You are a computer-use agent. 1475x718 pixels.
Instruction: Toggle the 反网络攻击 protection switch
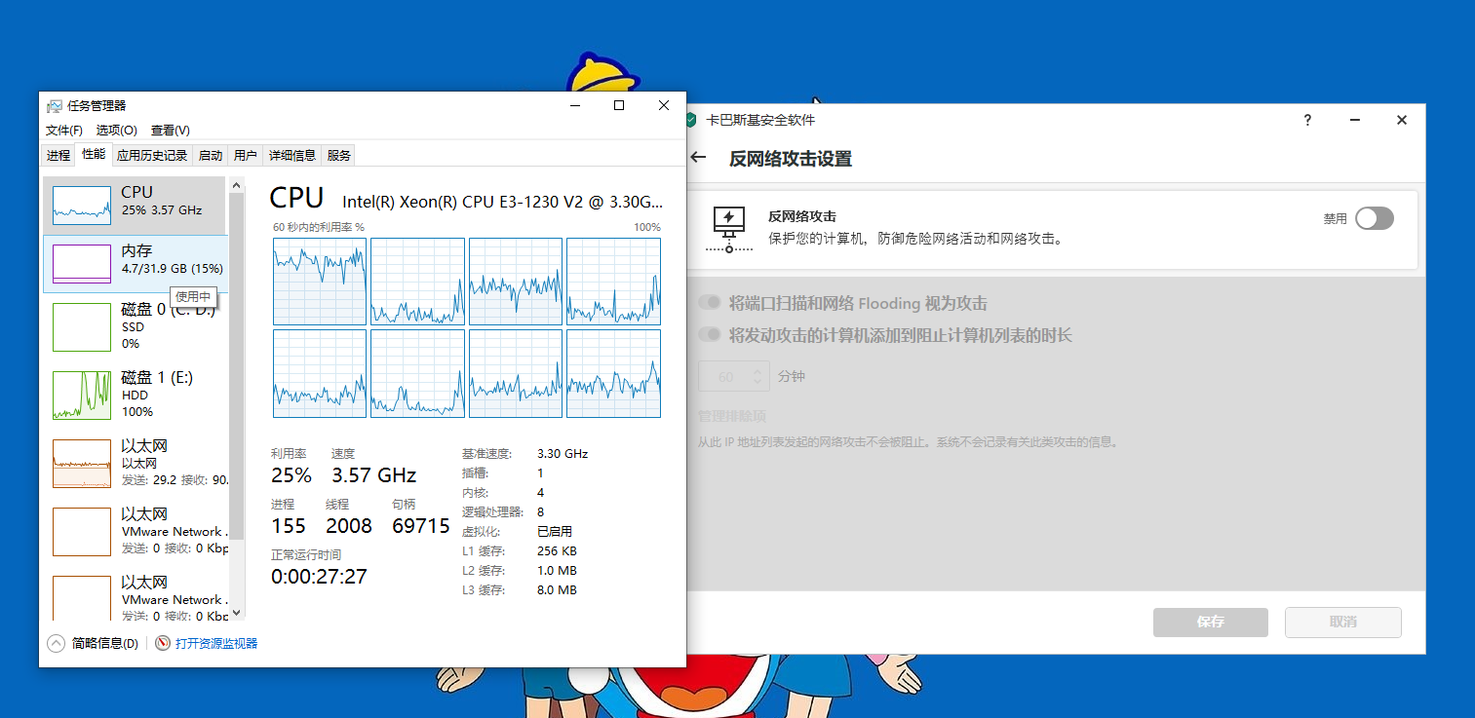pyautogui.click(x=1375, y=218)
